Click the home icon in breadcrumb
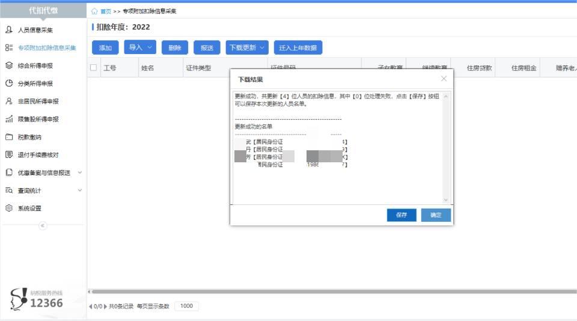 coord(94,11)
